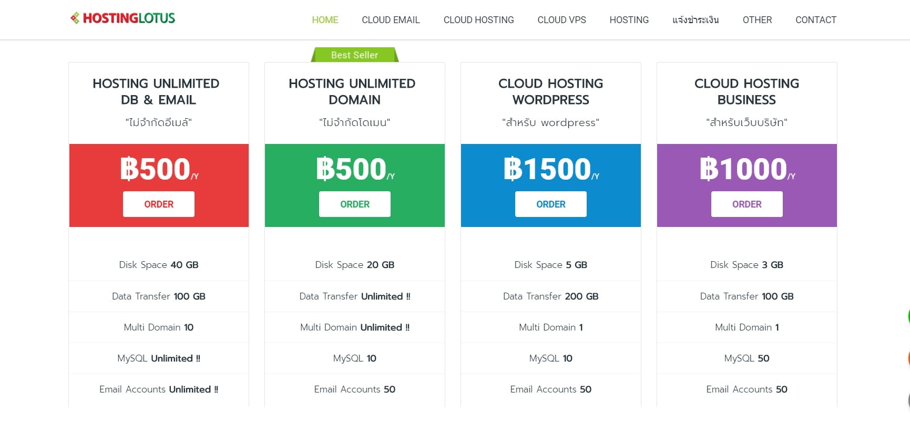
Task: Click "Data Transfer 100 GB" in DB & Email plan
Action: pyautogui.click(x=159, y=296)
